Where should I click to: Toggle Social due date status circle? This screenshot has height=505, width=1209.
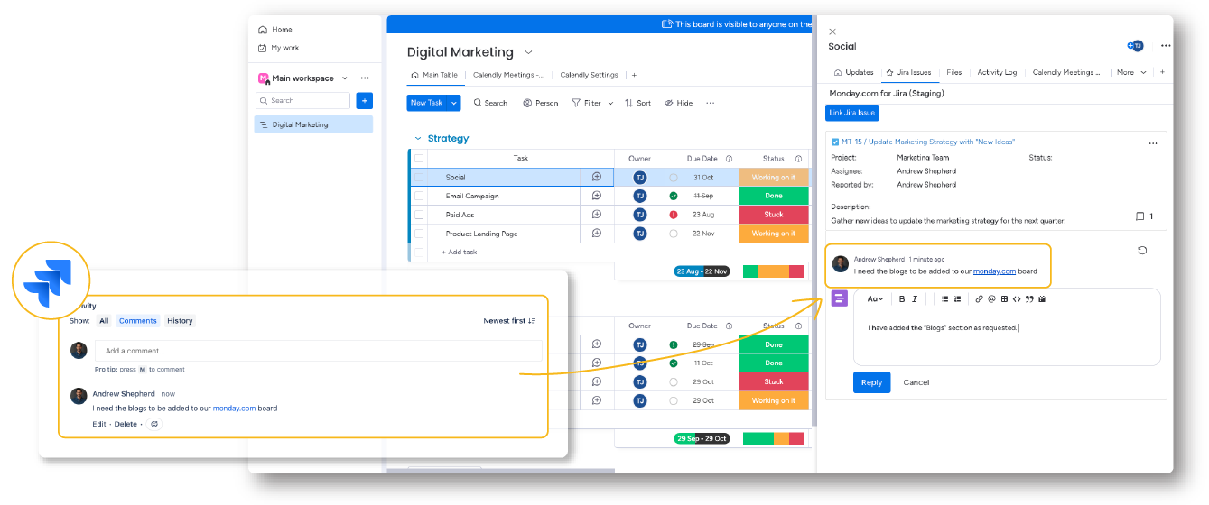tap(674, 178)
